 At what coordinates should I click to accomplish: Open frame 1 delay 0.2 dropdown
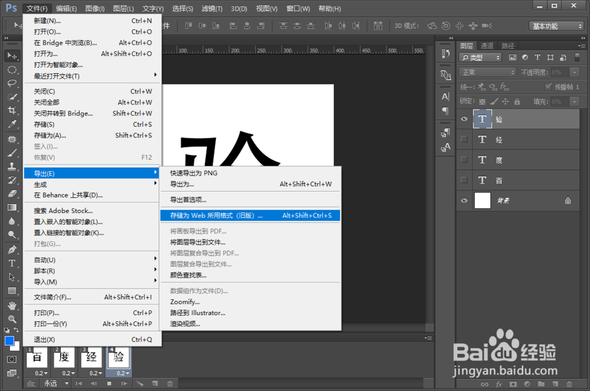41,373
